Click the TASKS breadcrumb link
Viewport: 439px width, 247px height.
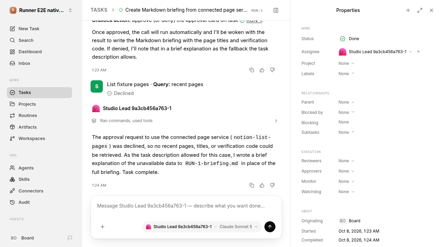99,10
